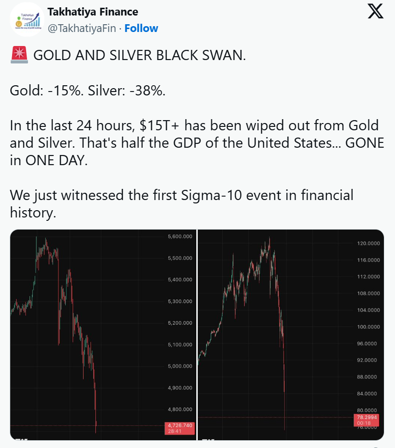Click the 'GOLD AND SILVER BLACK SWAN' headline
The image size is (395, 448).
point(139,56)
